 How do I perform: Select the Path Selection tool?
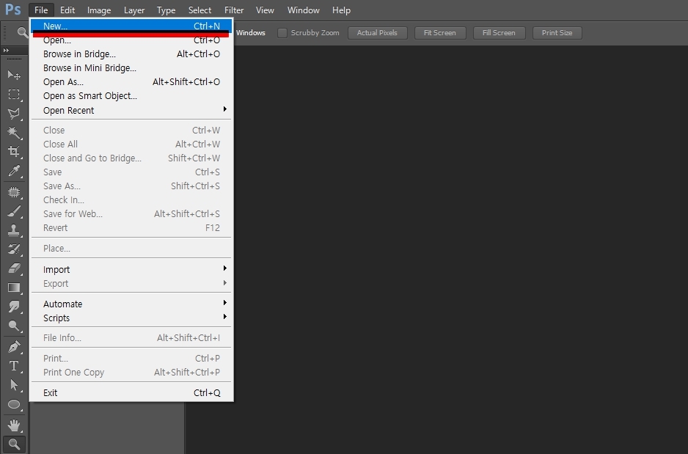pyautogui.click(x=14, y=385)
